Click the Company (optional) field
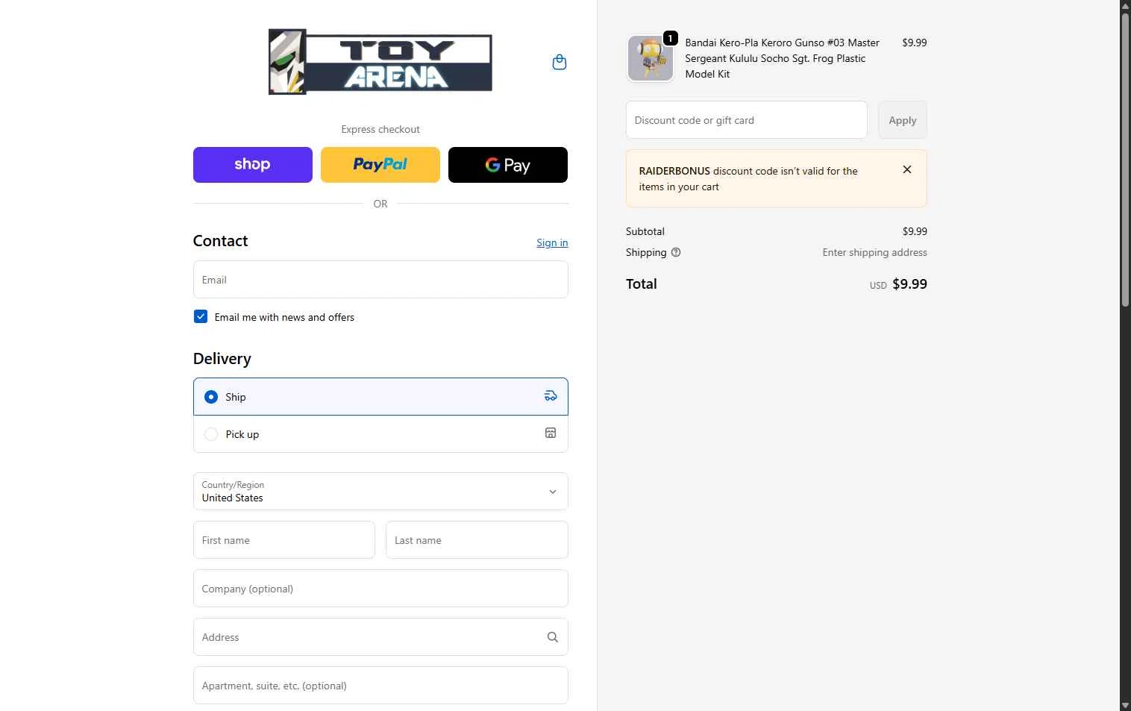The width and height of the screenshot is (1131, 711). [380, 589]
